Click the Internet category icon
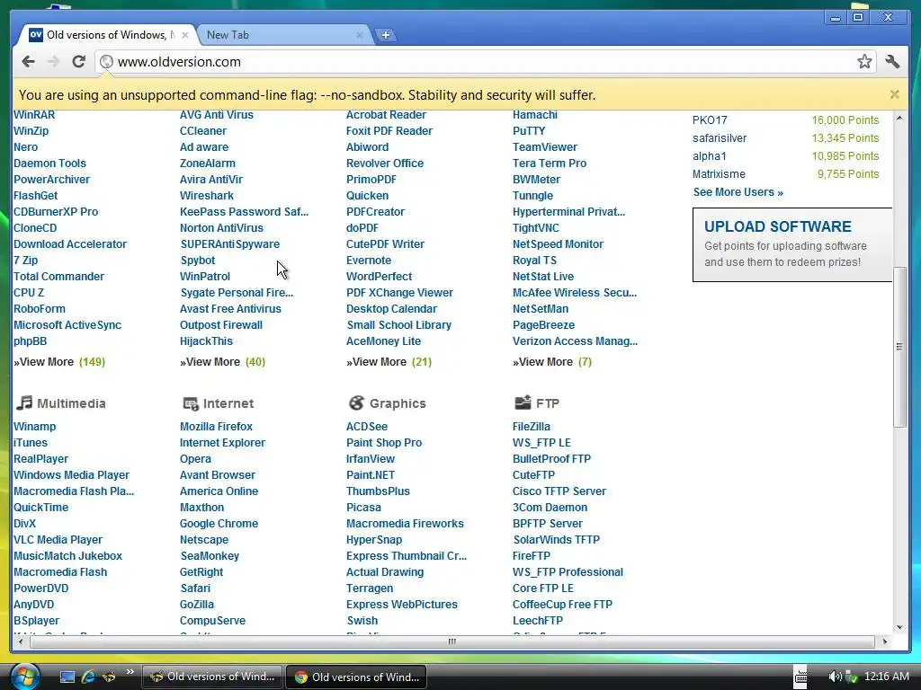 click(191, 403)
